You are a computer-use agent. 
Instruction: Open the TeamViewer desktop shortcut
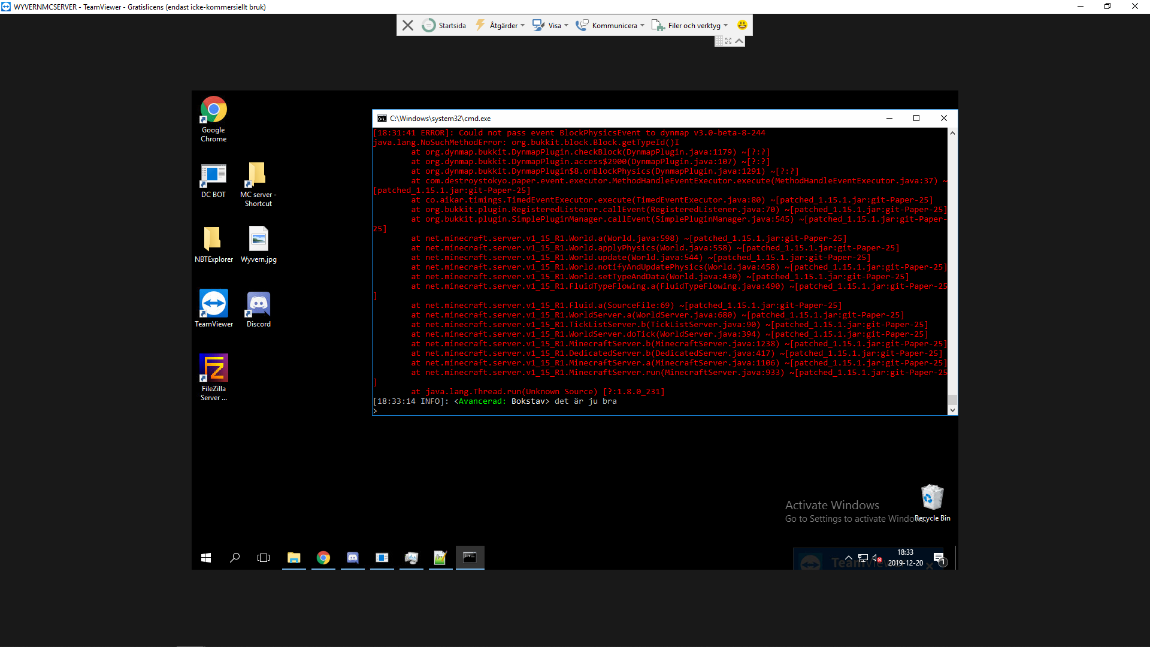(x=213, y=309)
